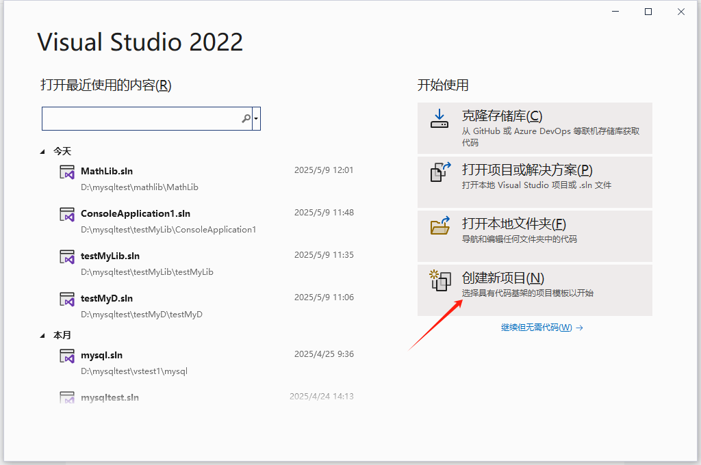Click the open project or solution icon
This screenshot has width=701, height=465.
click(440, 172)
